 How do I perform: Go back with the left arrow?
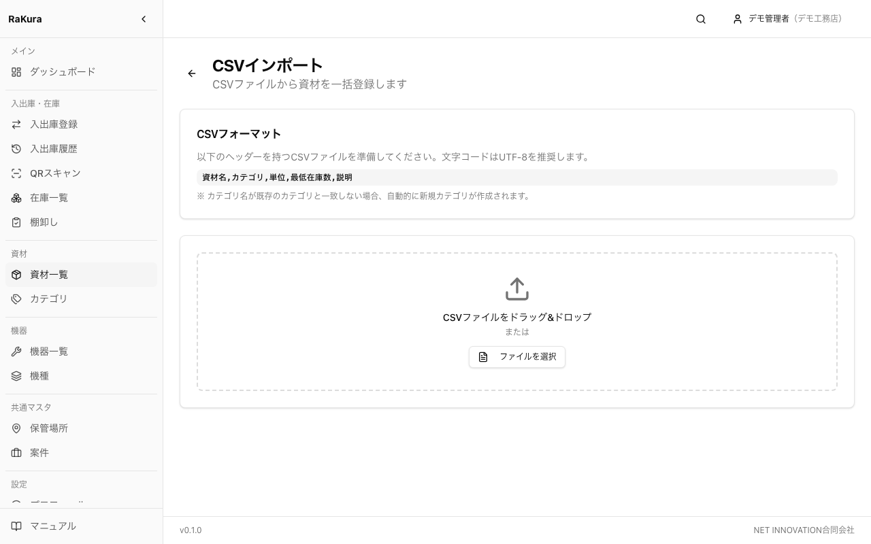pyautogui.click(x=192, y=73)
